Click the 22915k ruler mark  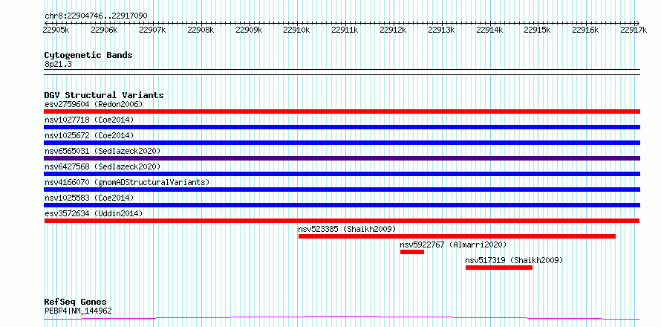click(x=538, y=30)
